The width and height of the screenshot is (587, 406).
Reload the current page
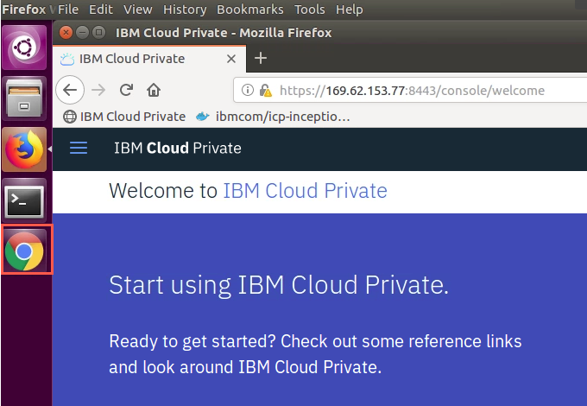pyautogui.click(x=126, y=90)
